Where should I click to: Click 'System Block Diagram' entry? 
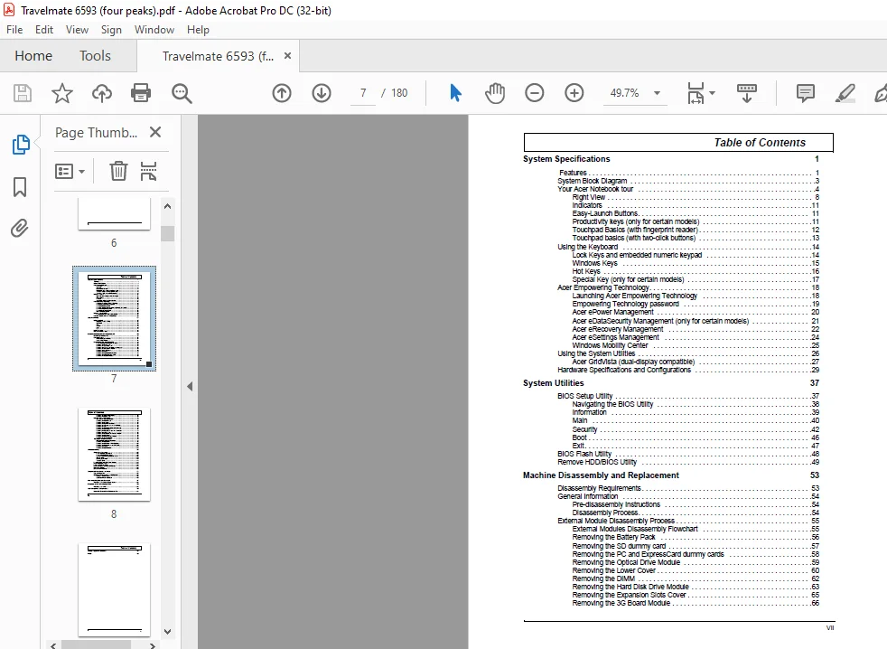[593, 181]
